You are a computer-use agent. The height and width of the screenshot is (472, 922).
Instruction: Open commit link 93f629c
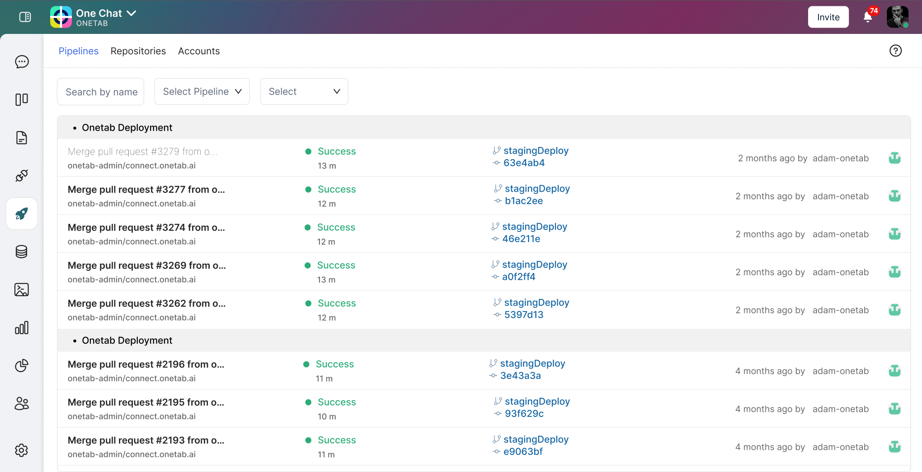[524, 414]
